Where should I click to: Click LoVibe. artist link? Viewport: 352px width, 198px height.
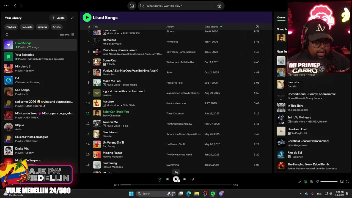tap(107, 95)
